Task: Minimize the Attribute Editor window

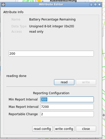Action: 91,5
